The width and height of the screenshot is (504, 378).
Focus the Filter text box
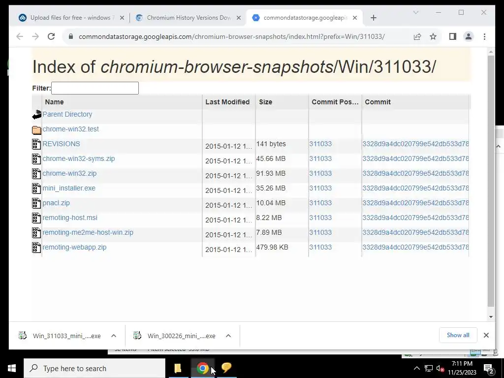pos(95,88)
